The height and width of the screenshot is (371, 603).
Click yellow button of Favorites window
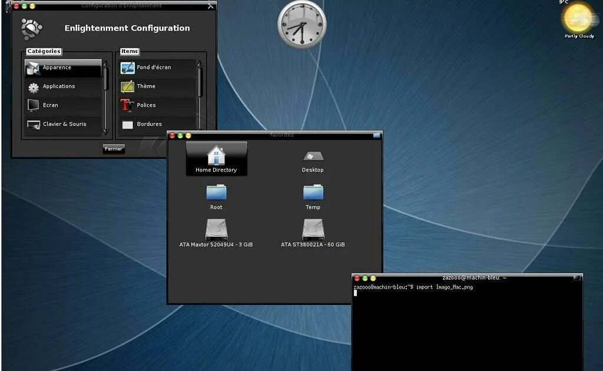tap(188, 135)
